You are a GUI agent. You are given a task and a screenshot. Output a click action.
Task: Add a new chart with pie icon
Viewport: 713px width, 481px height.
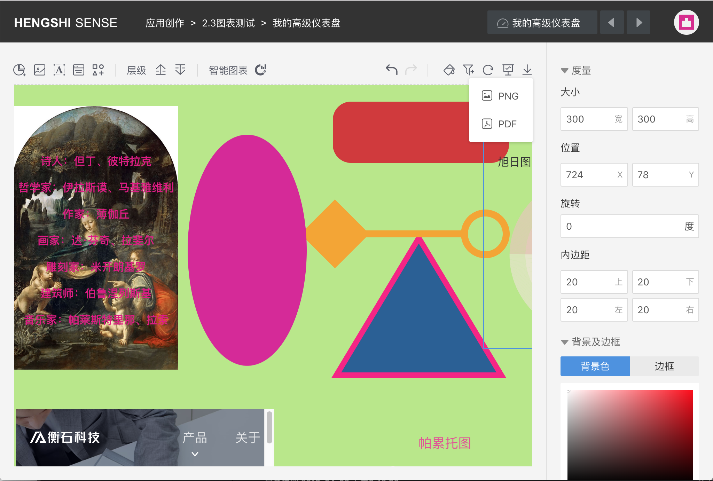point(19,70)
